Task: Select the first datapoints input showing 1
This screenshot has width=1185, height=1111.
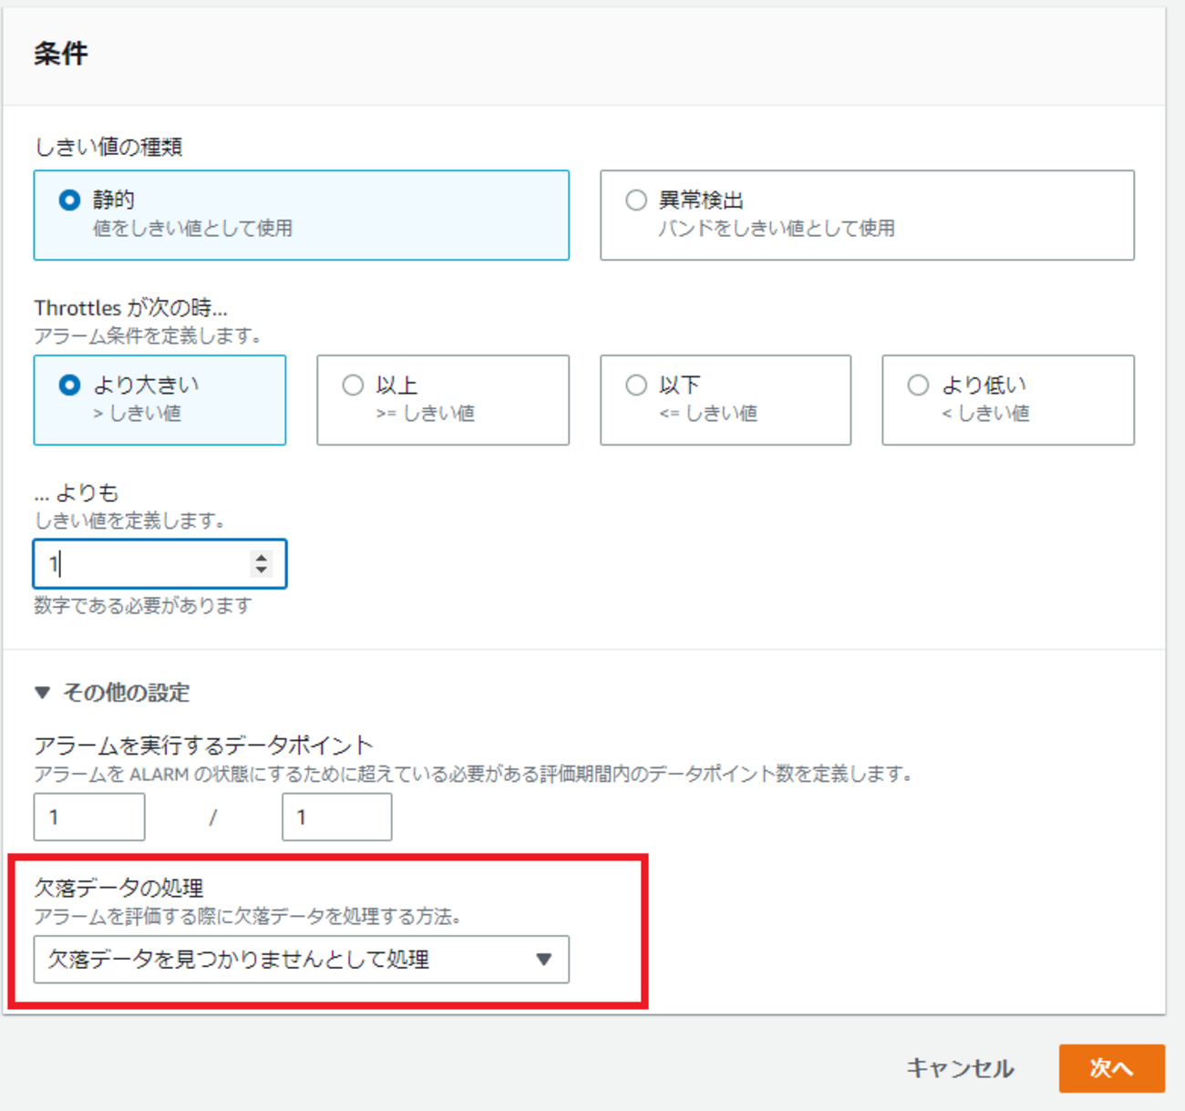Action: 88,817
